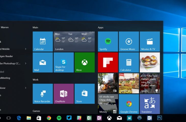
Task: Open the London weather tile
Action: click(74, 41)
